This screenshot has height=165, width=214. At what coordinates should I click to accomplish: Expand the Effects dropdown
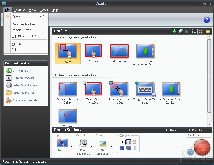click(111, 146)
